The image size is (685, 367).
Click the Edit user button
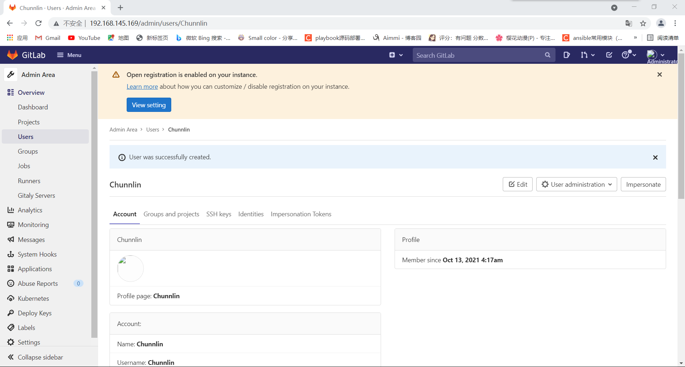518,184
